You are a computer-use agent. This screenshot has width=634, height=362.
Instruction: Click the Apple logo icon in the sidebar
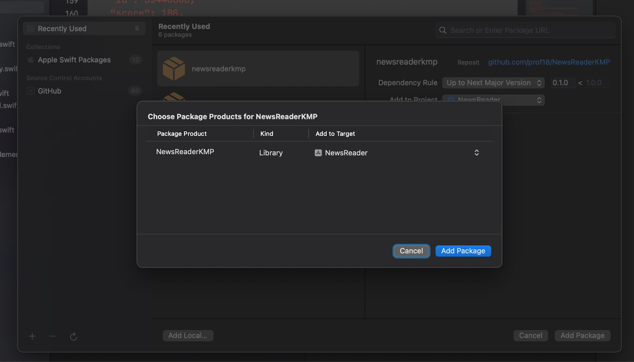tap(31, 60)
